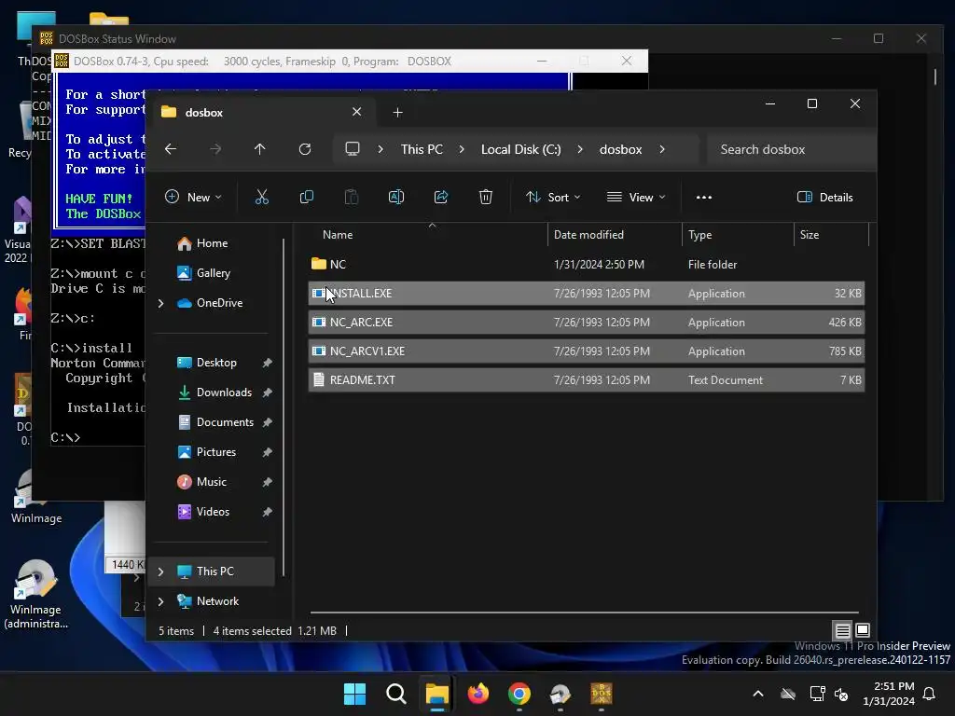Expand OneDrive in navigation pane
The image size is (955, 716).
coord(160,303)
